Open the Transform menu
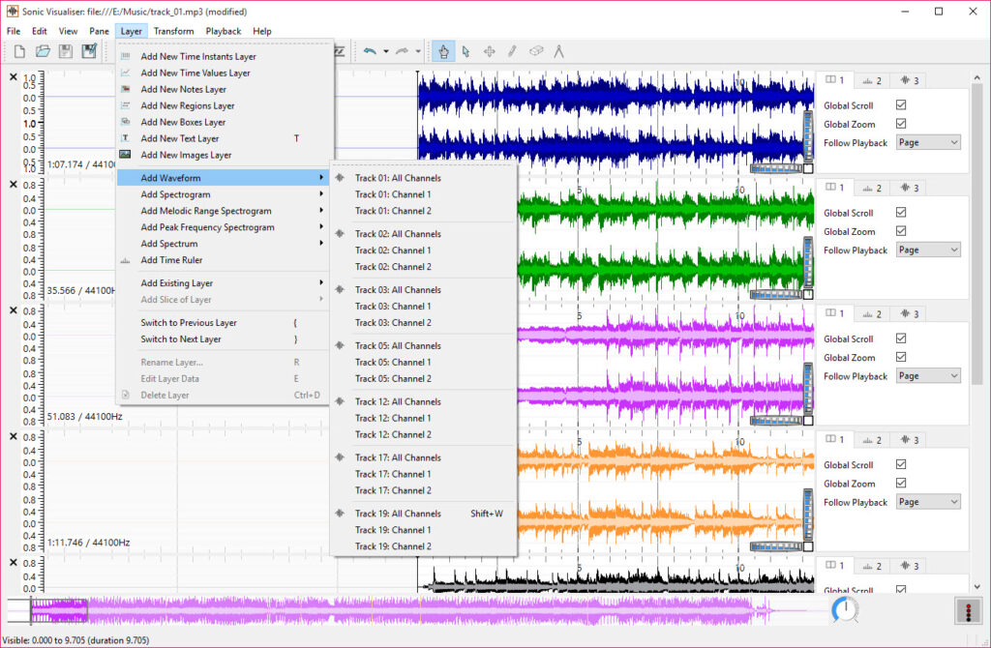The height and width of the screenshot is (648, 991). (x=174, y=31)
